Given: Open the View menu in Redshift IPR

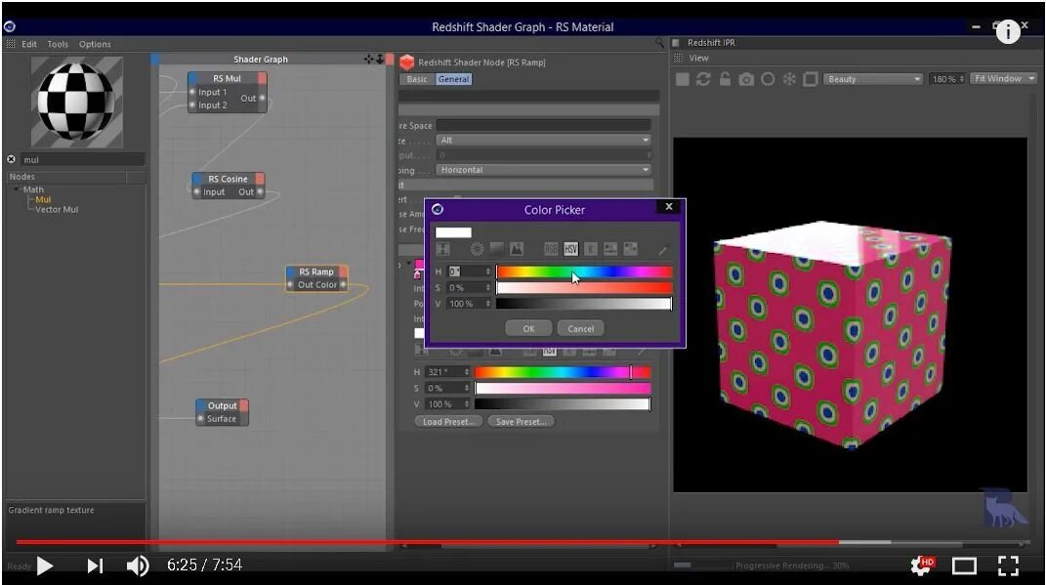Looking at the screenshot, I should (x=698, y=58).
